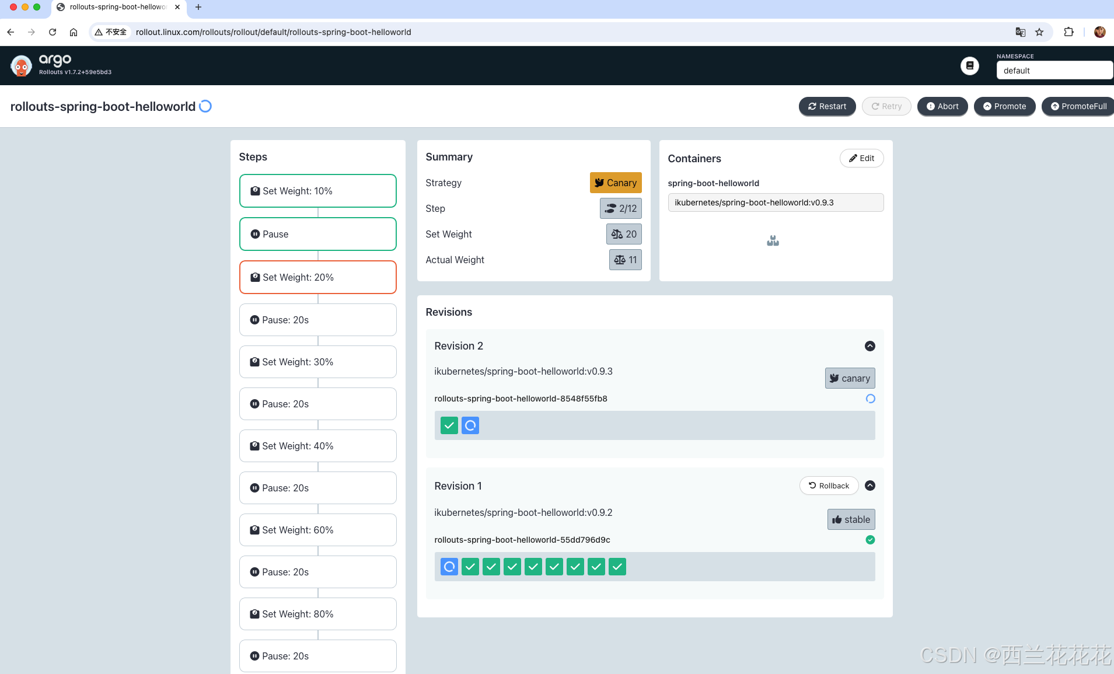The image size is (1114, 674).
Task: Click the address bar URL
Action: (x=273, y=32)
